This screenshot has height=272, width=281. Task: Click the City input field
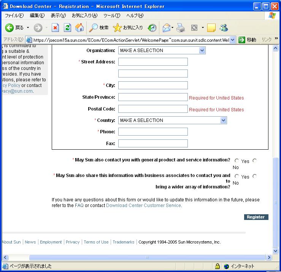(153, 85)
